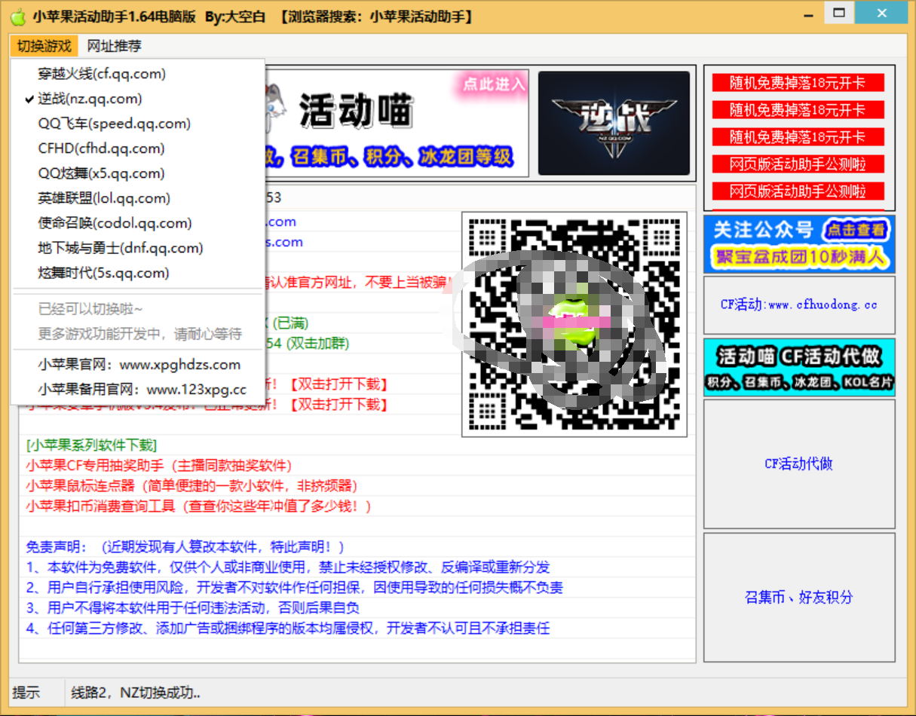
Task: Open third 随机免费掉落18元开卡 red notice
Action: [x=798, y=137]
